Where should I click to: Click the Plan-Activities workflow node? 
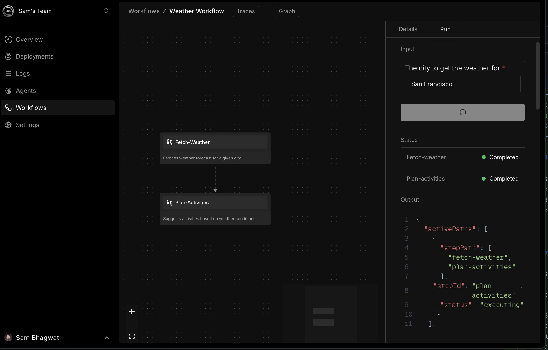coord(215,209)
